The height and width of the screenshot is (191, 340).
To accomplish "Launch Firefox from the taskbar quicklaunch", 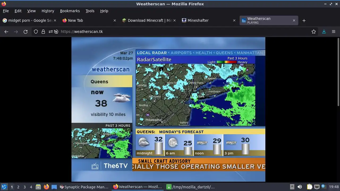I will tap(46, 187).
